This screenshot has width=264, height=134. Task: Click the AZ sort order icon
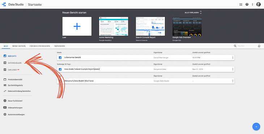pos(259,46)
